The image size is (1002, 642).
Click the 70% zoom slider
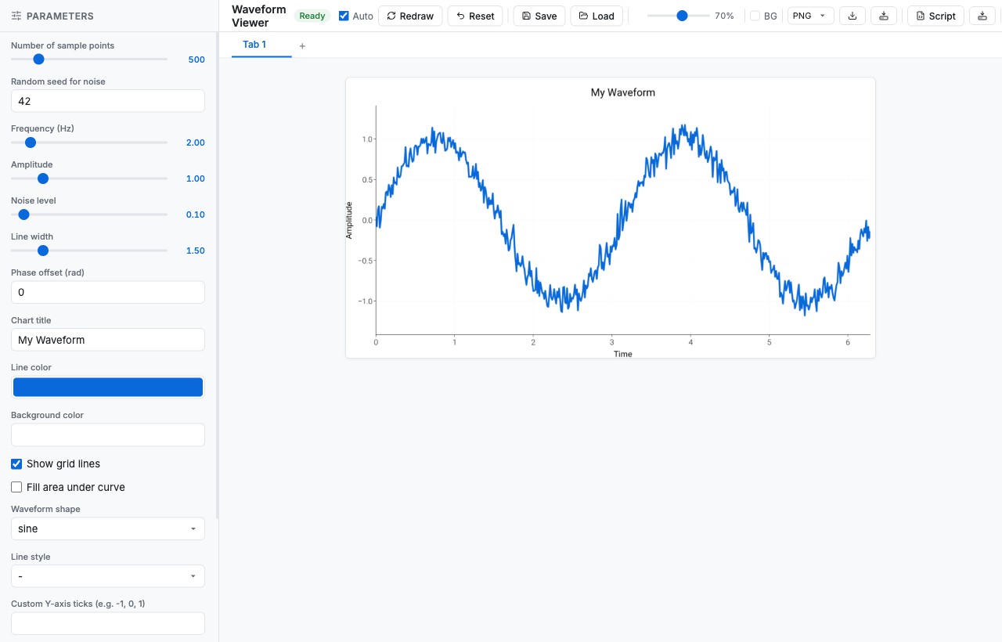[678, 16]
